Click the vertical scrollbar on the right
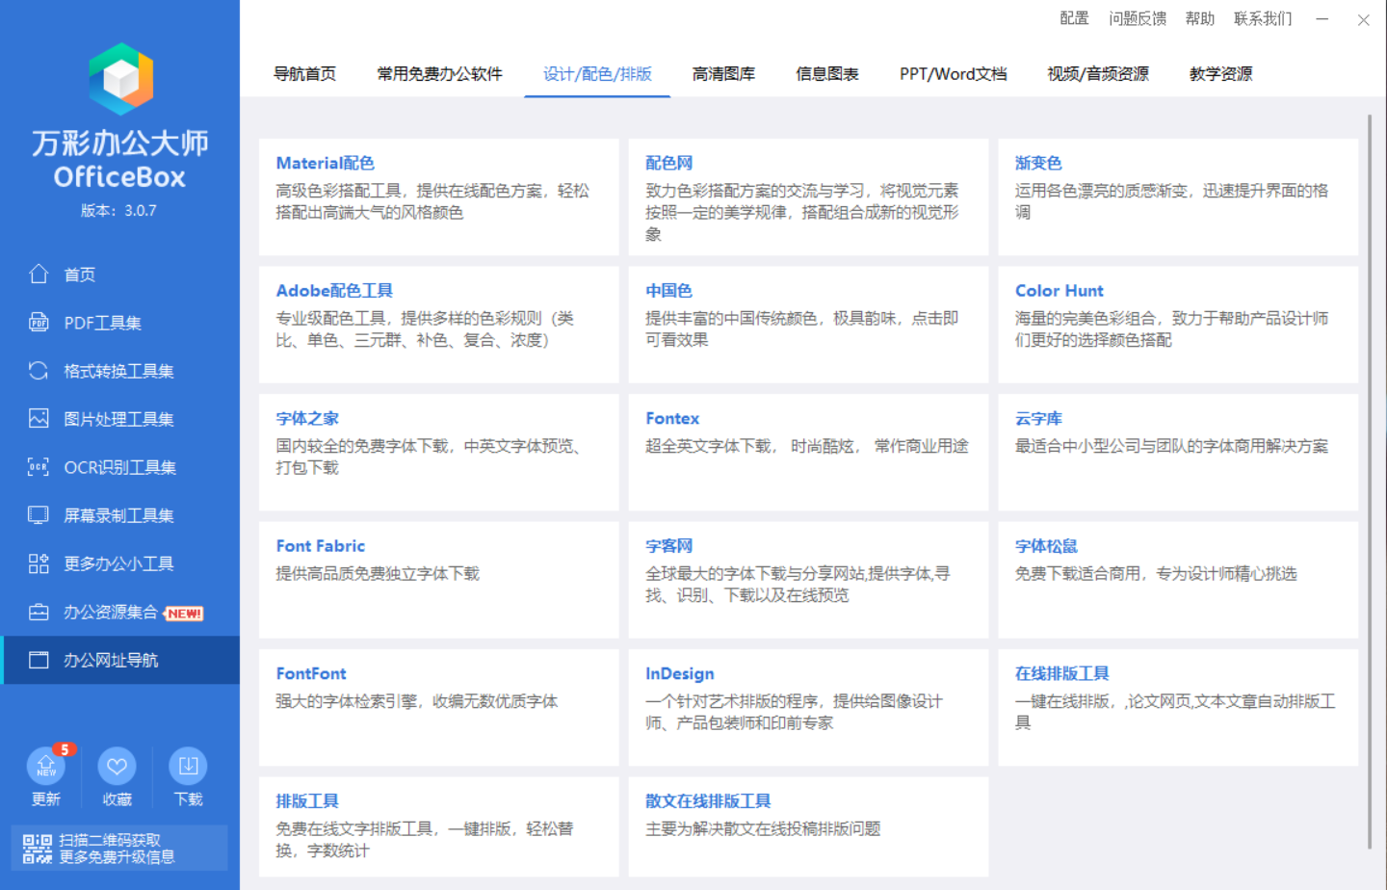Viewport: 1387px width, 890px height. [x=1370, y=482]
